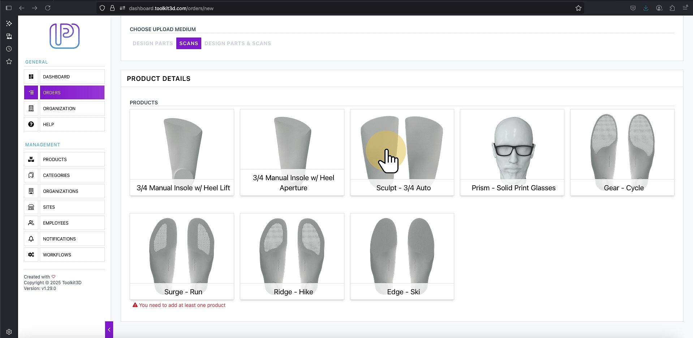
Task: Open the history clock sidebar icon
Action: click(9, 49)
